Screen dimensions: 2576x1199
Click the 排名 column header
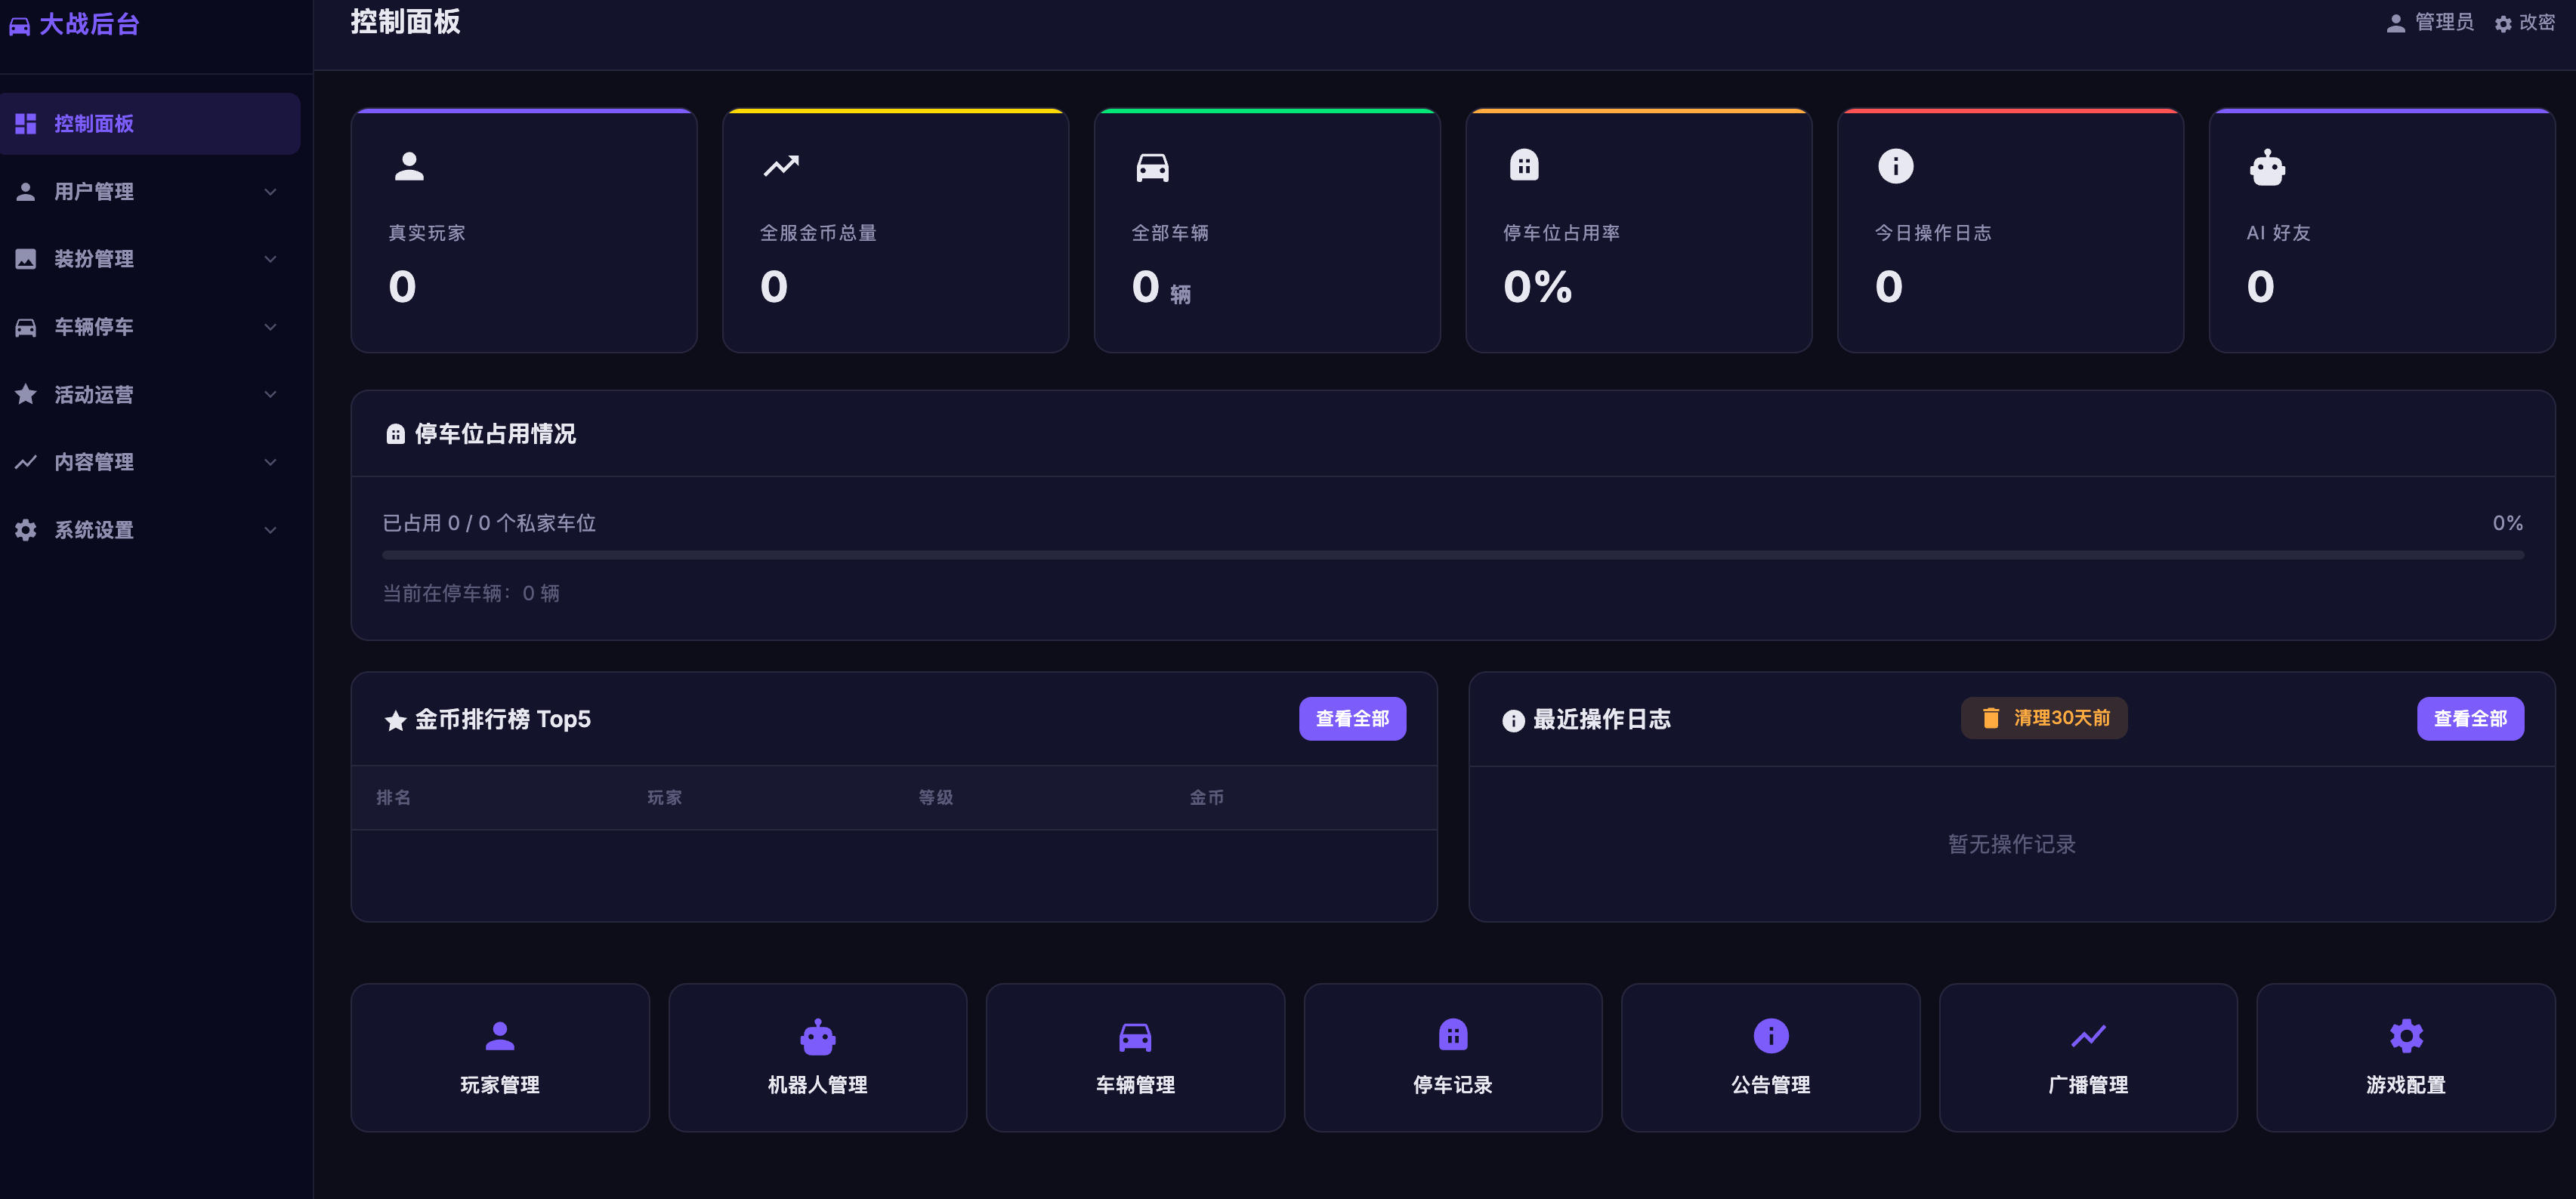(394, 797)
